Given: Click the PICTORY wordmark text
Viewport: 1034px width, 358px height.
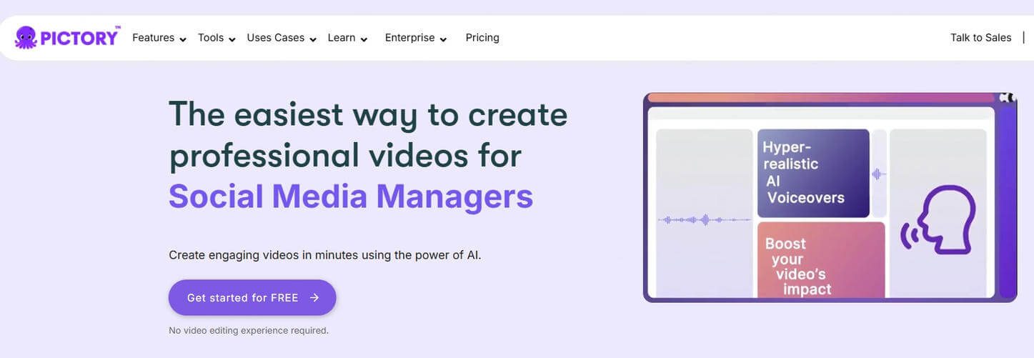Looking at the screenshot, I should (x=79, y=38).
